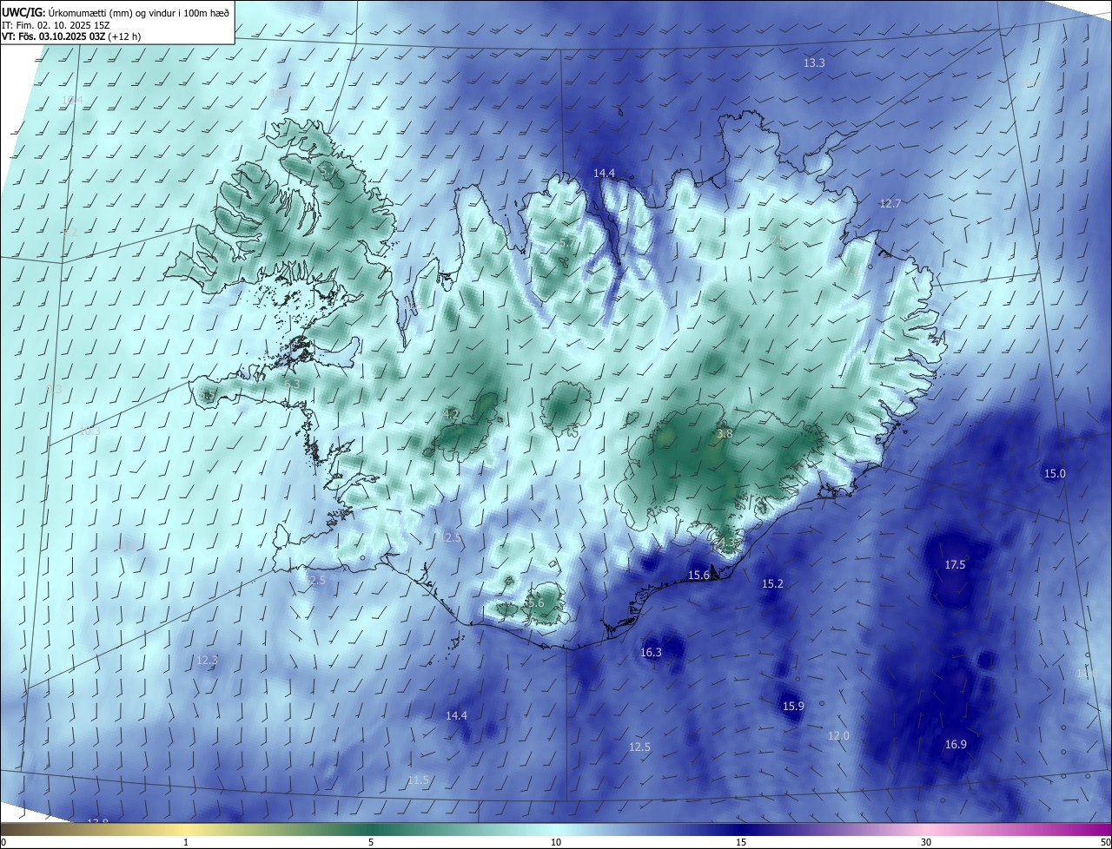Click the 12.0 value in the southeast sea
Image resolution: width=1112 pixels, height=849 pixels.
(x=838, y=736)
